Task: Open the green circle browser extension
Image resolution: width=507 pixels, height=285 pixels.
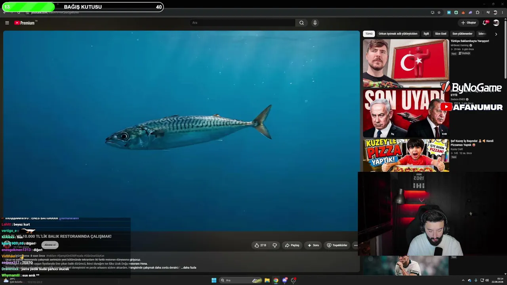Action: (x=456, y=13)
